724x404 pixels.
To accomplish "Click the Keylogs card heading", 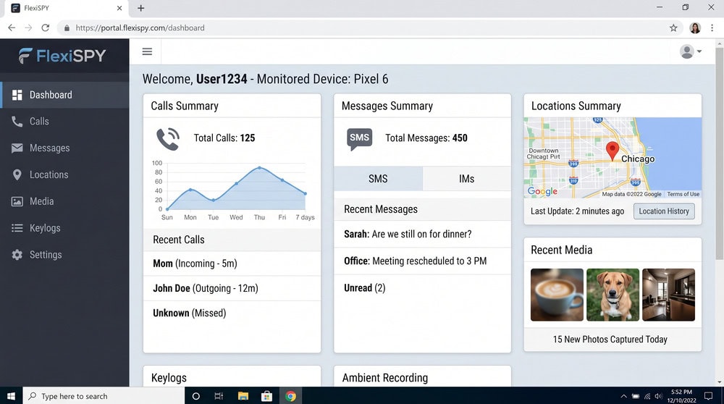I will [169, 378].
